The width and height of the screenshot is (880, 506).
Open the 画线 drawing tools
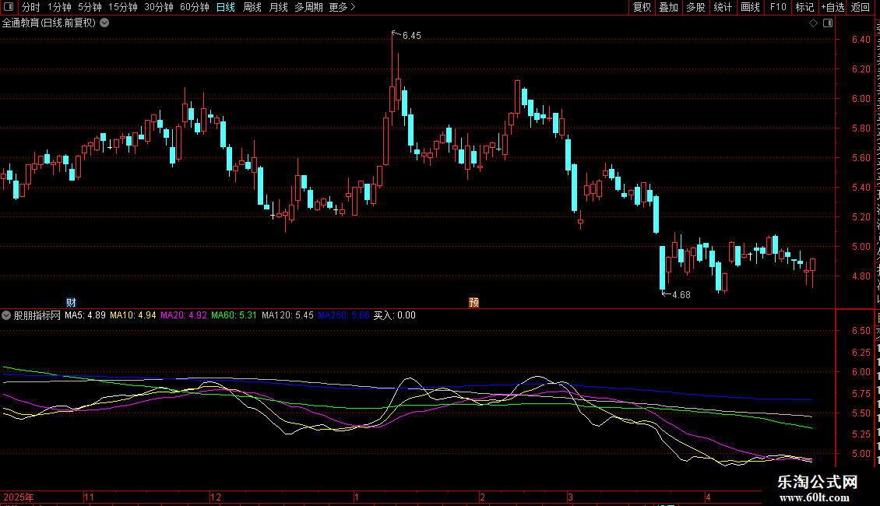pos(750,7)
